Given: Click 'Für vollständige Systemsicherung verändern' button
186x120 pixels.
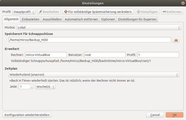Looking at the screenshot, I should 98,12.
